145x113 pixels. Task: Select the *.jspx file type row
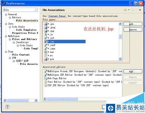pos(50,49)
